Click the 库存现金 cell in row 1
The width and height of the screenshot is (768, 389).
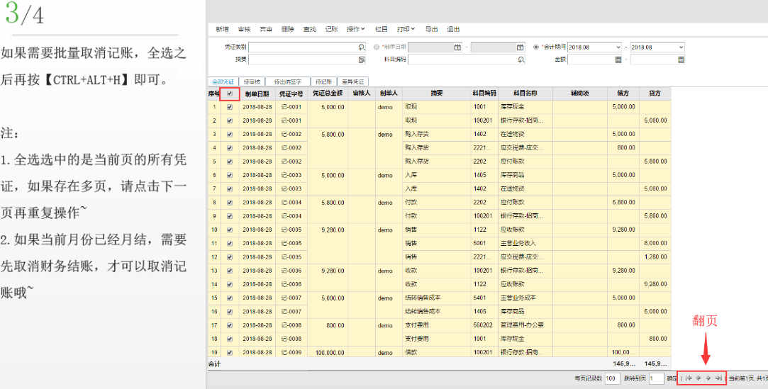coord(525,107)
